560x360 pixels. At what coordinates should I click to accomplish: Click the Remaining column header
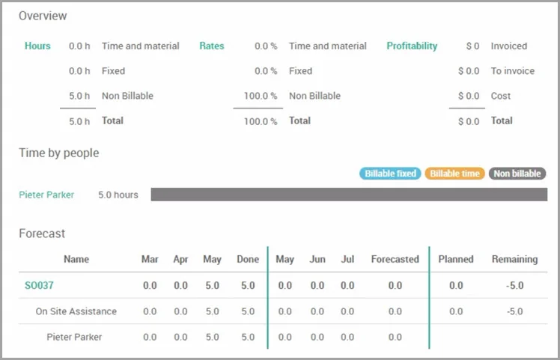[514, 259]
